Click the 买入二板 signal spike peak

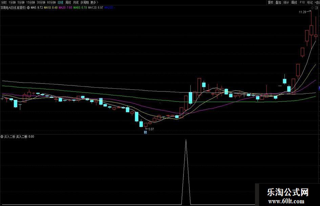[186, 140]
